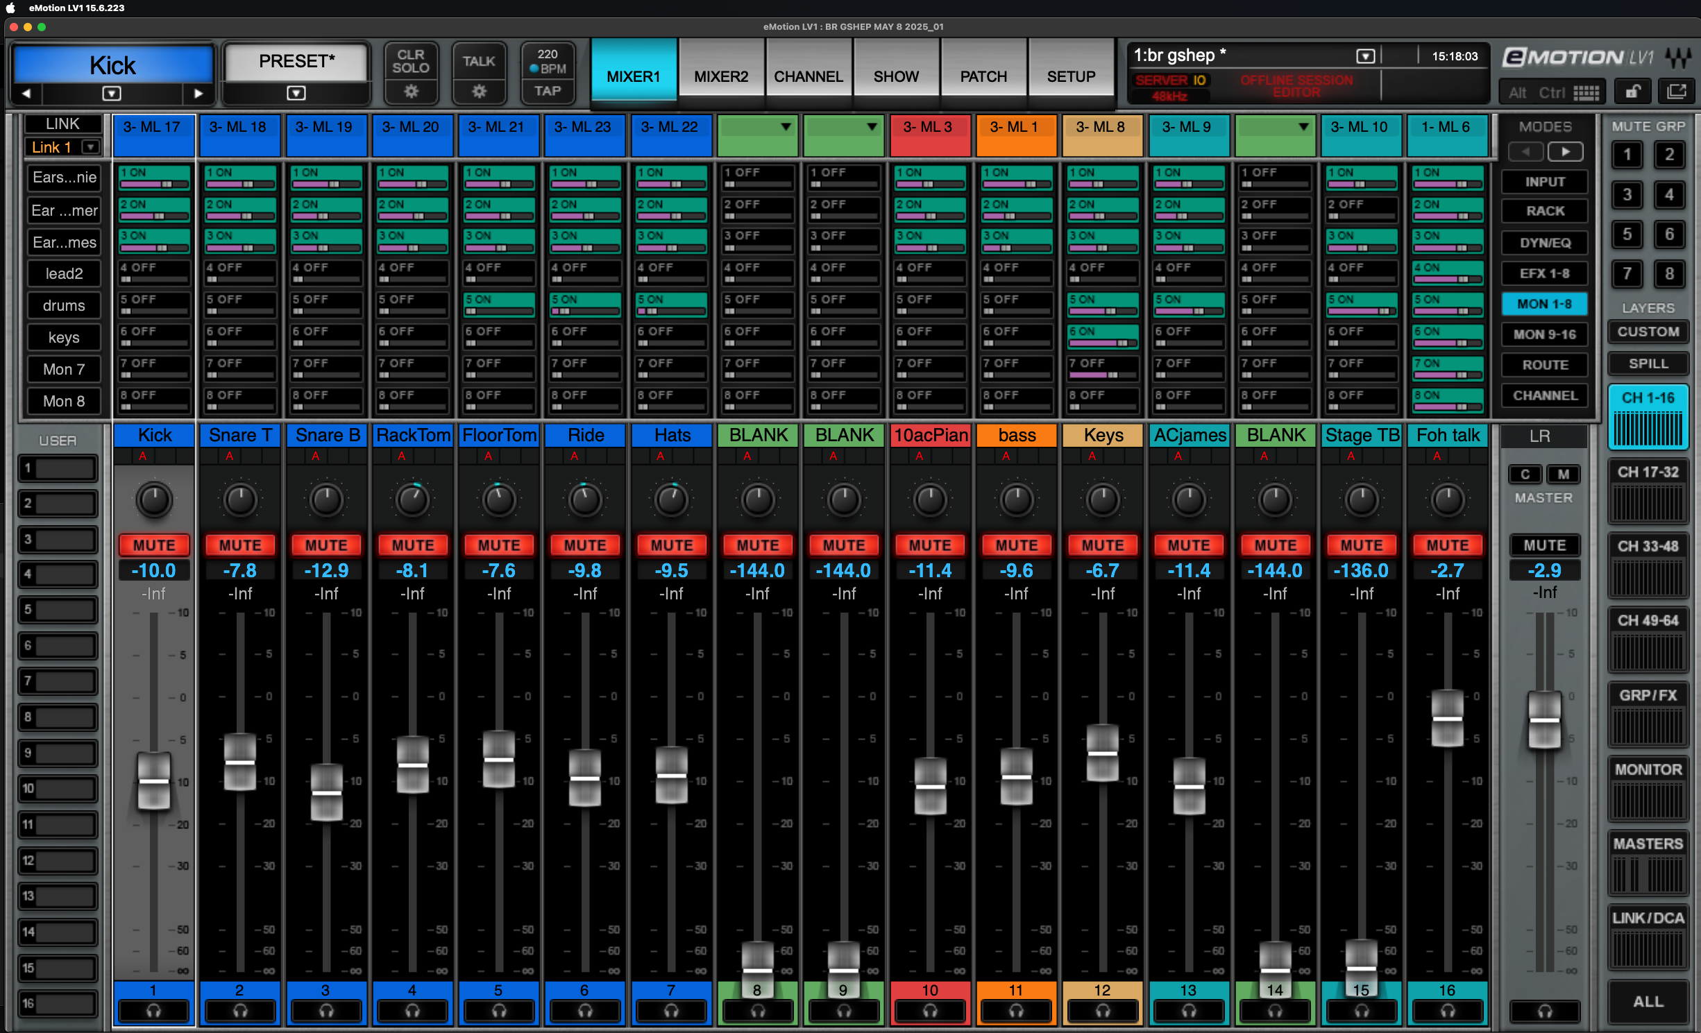Select the CH 17-32 layer

point(1648,490)
